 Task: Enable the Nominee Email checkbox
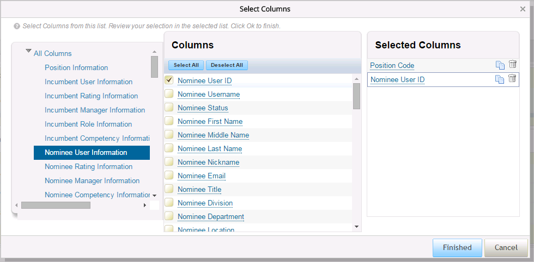(x=169, y=175)
